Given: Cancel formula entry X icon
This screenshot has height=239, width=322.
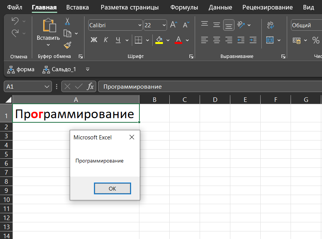Looking at the screenshot, I should click(67, 86).
